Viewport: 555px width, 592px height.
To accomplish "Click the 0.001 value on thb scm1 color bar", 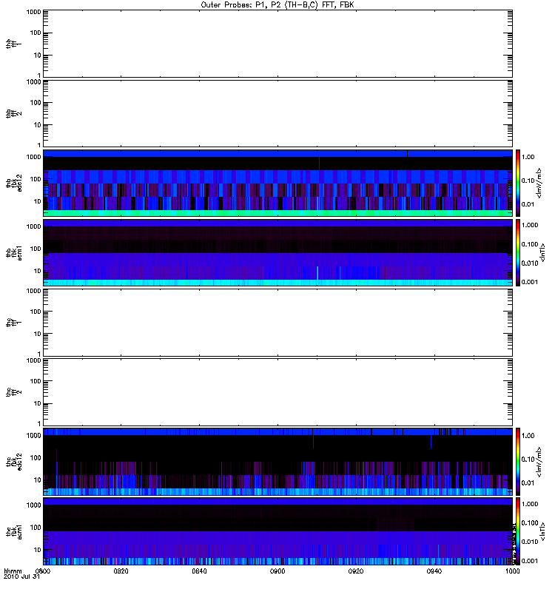I will point(530,282).
